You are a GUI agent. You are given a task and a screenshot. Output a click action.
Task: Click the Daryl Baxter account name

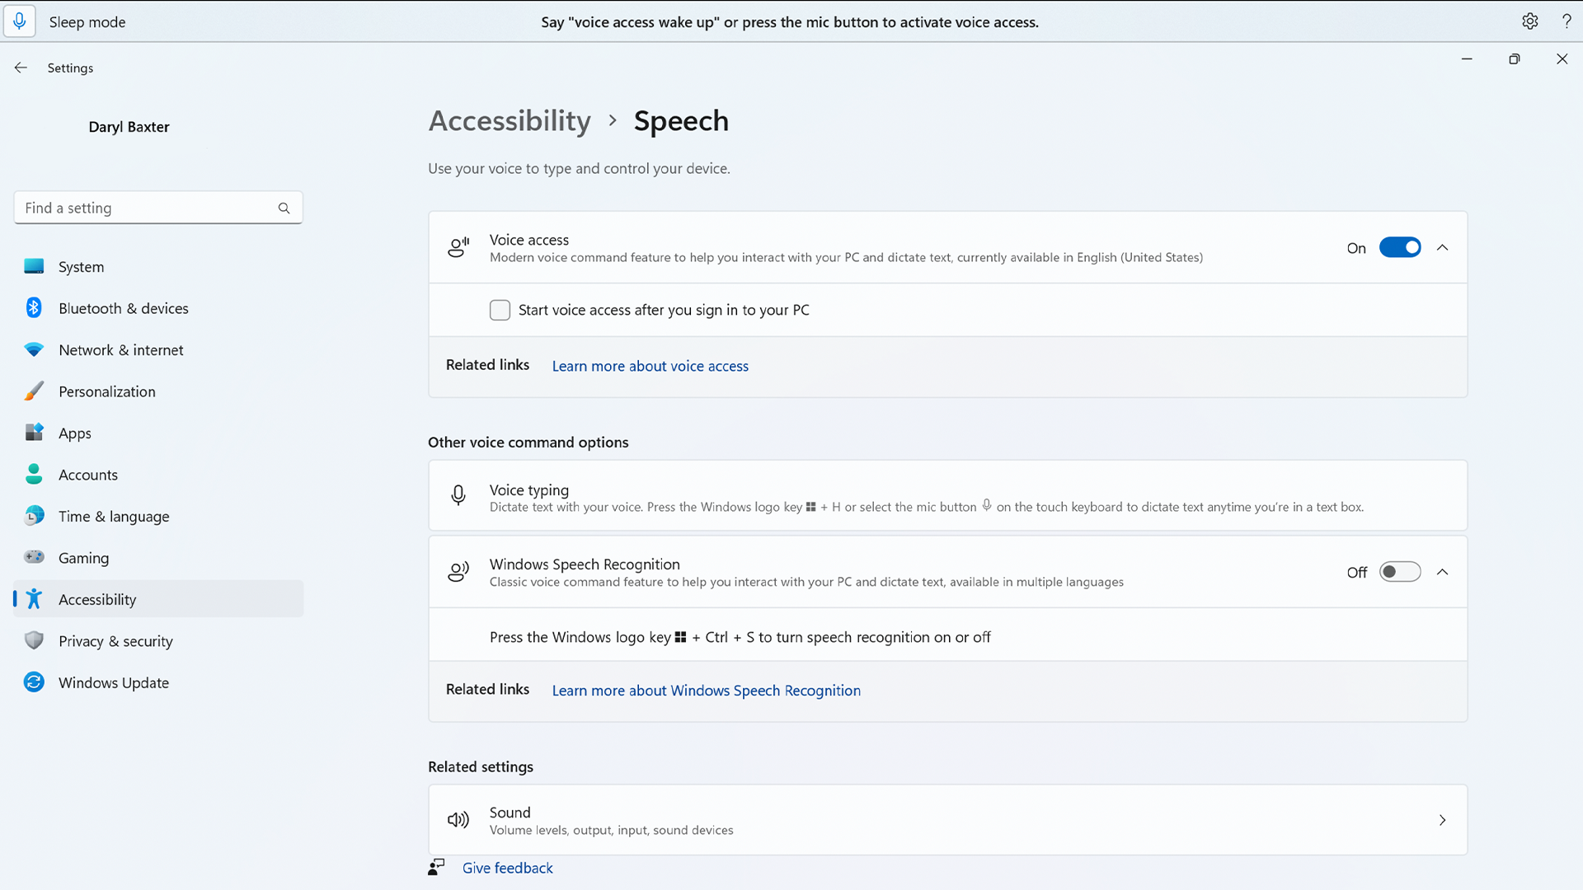129,127
